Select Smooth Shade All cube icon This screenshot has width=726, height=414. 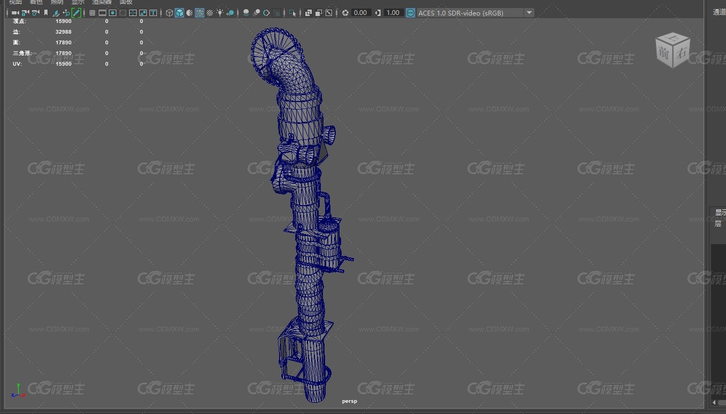(x=179, y=12)
